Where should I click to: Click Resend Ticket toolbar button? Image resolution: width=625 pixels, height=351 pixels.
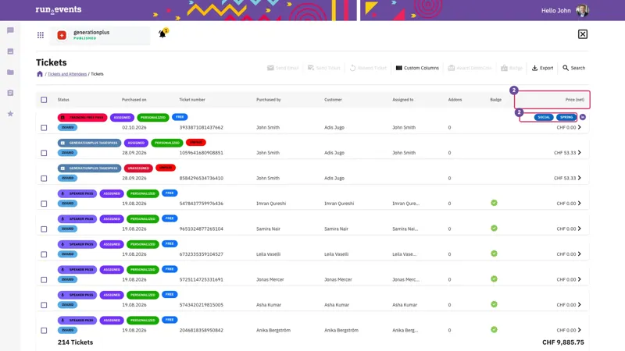368,68
